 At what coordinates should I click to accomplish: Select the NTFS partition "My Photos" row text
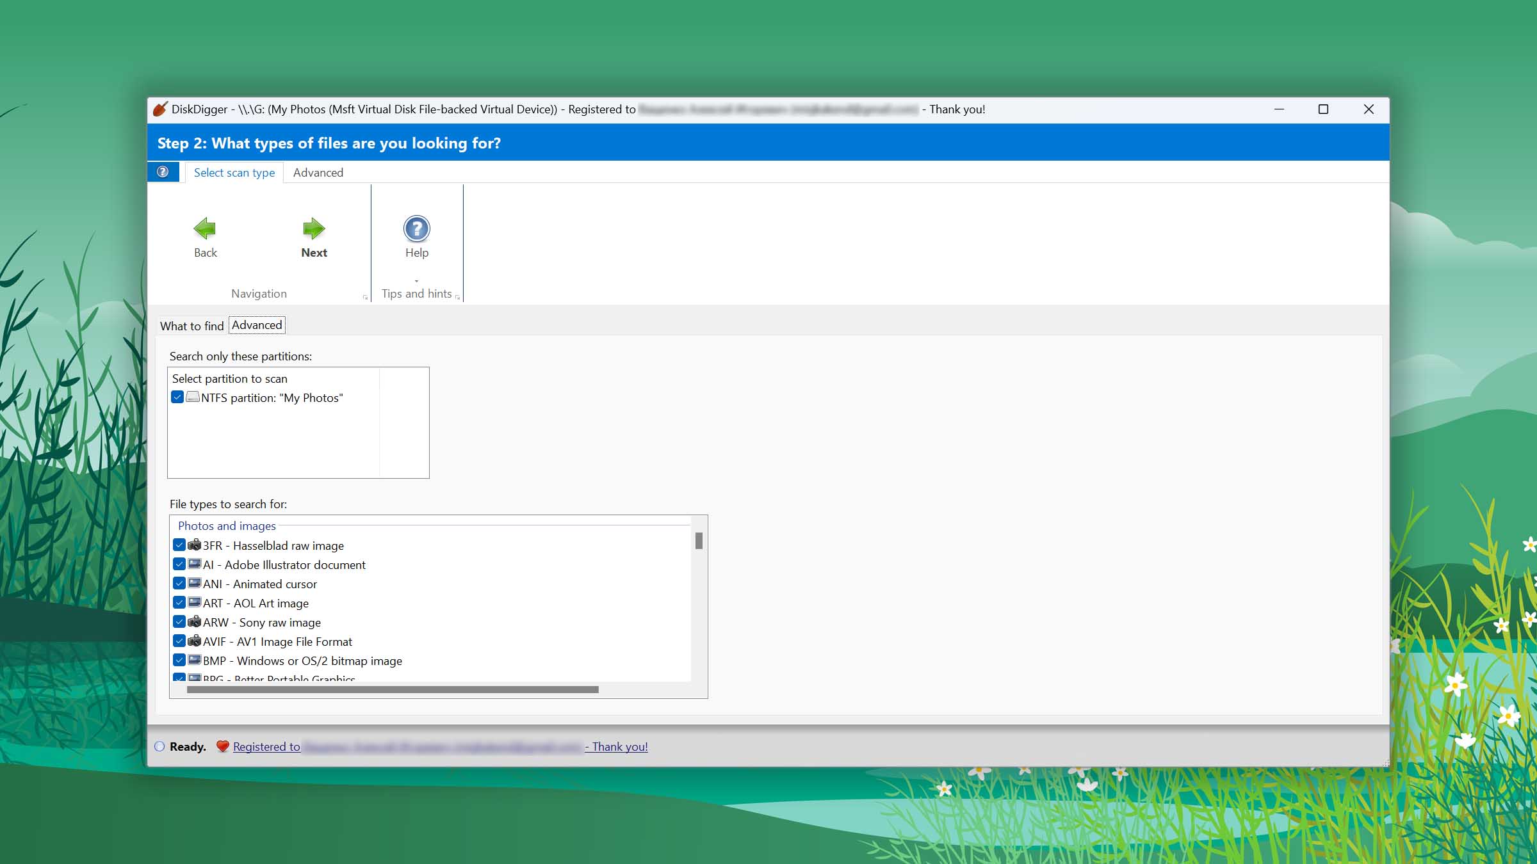[x=272, y=397]
